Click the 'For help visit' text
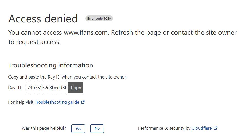The height and width of the screenshot is (139, 247). click(21, 102)
